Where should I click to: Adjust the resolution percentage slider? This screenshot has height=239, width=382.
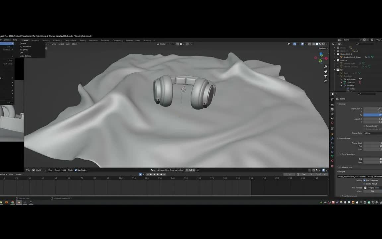(x=371, y=115)
